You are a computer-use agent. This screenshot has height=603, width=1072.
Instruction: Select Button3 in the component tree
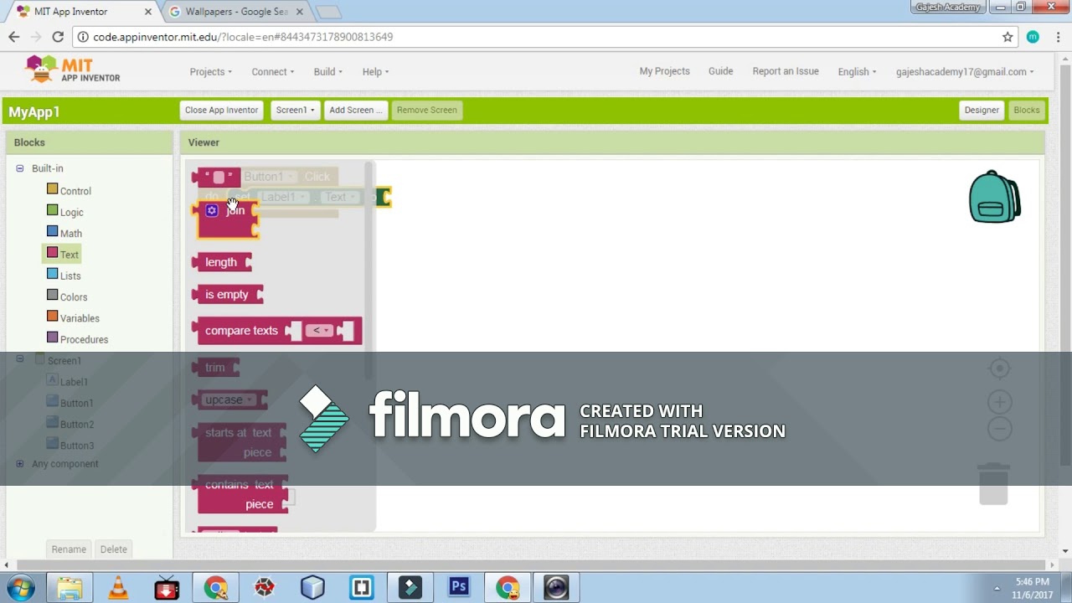point(70,446)
